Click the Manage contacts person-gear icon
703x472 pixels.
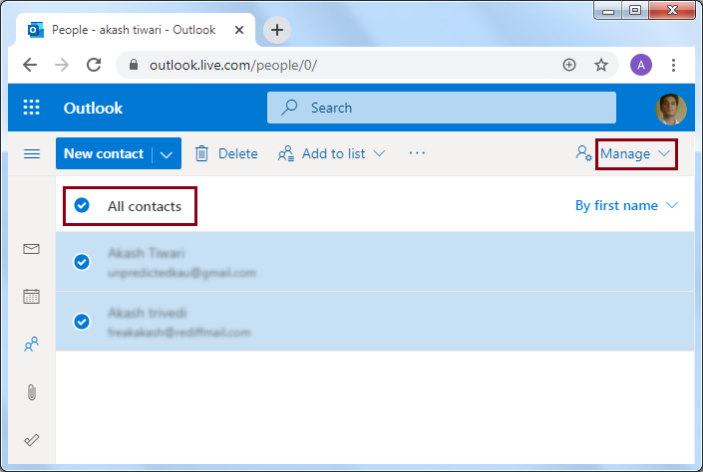583,153
